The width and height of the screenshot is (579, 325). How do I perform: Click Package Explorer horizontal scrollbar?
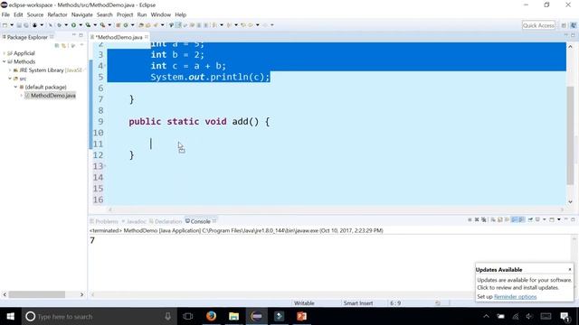click(37, 294)
